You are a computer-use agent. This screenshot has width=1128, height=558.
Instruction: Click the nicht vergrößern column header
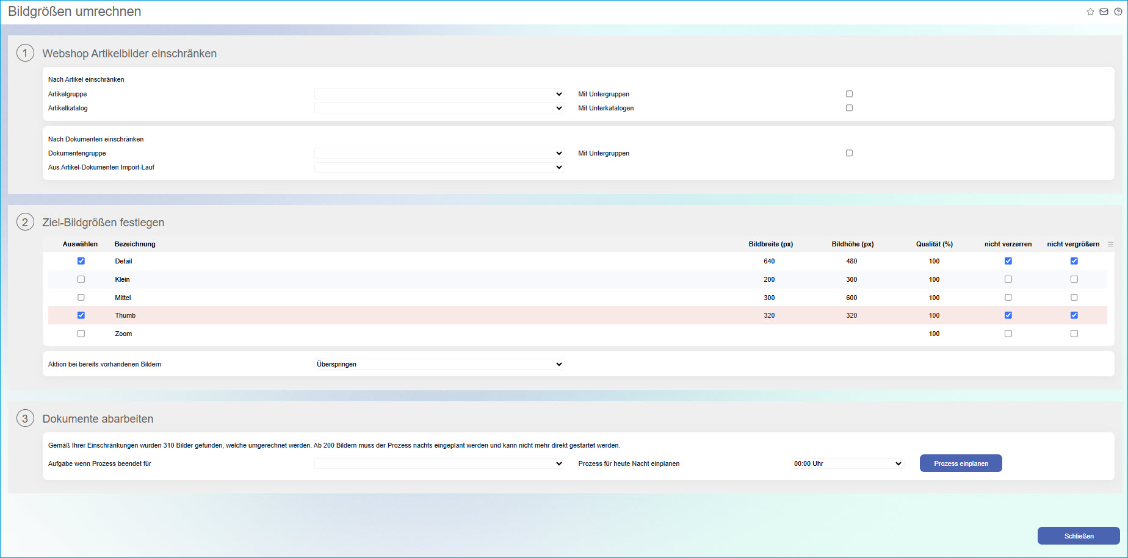pyautogui.click(x=1073, y=244)
